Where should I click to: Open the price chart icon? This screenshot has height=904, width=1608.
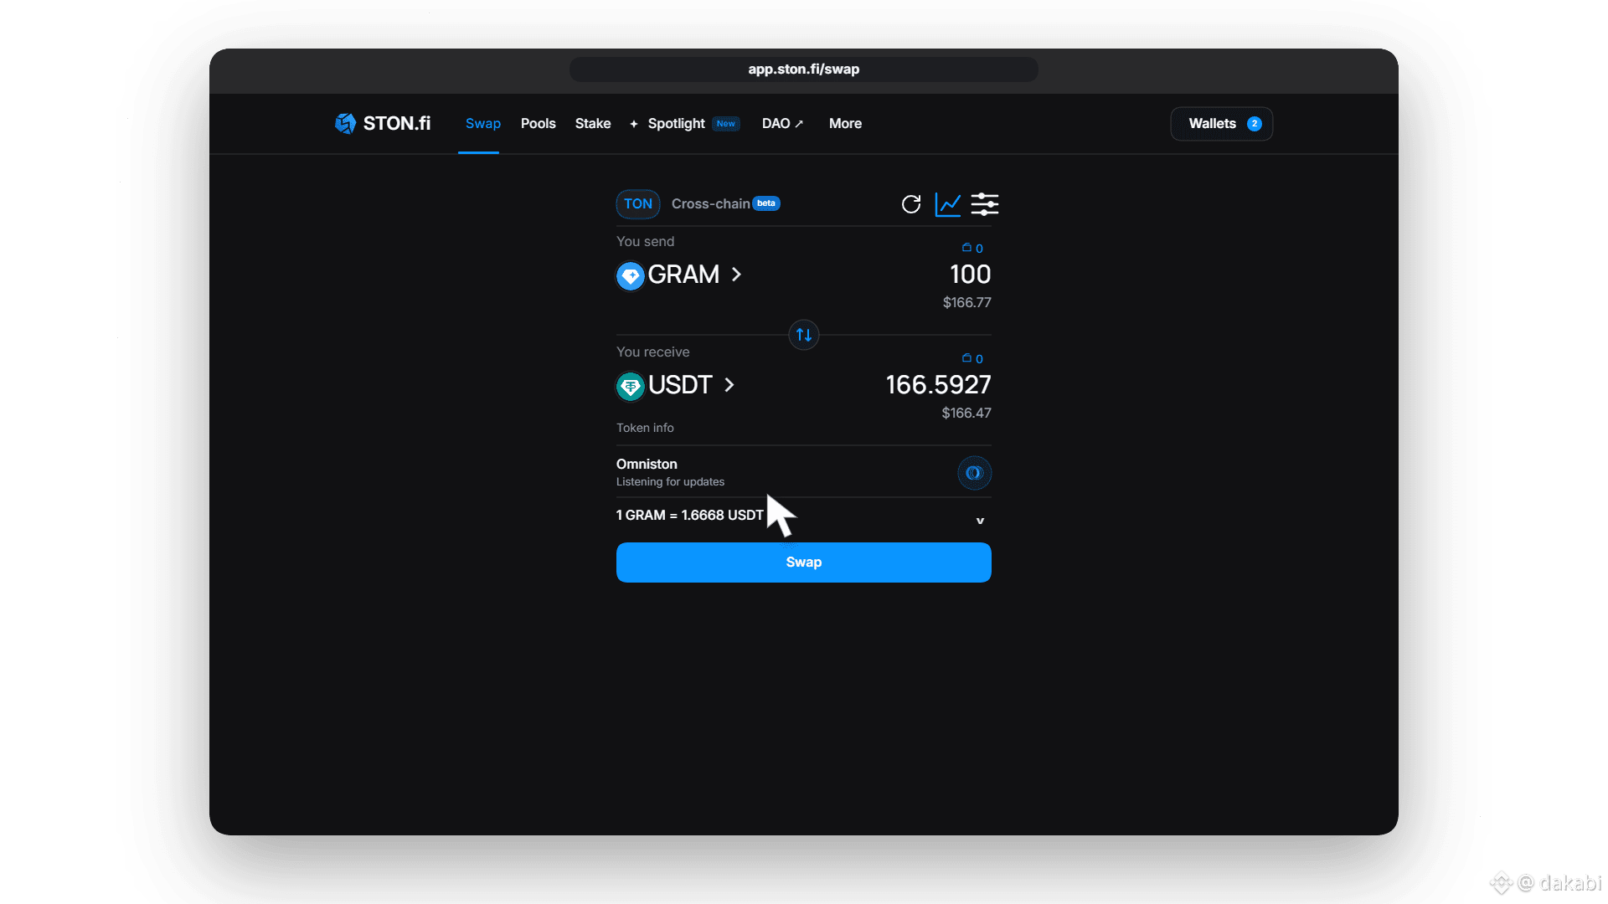click(x=948, y=204)
